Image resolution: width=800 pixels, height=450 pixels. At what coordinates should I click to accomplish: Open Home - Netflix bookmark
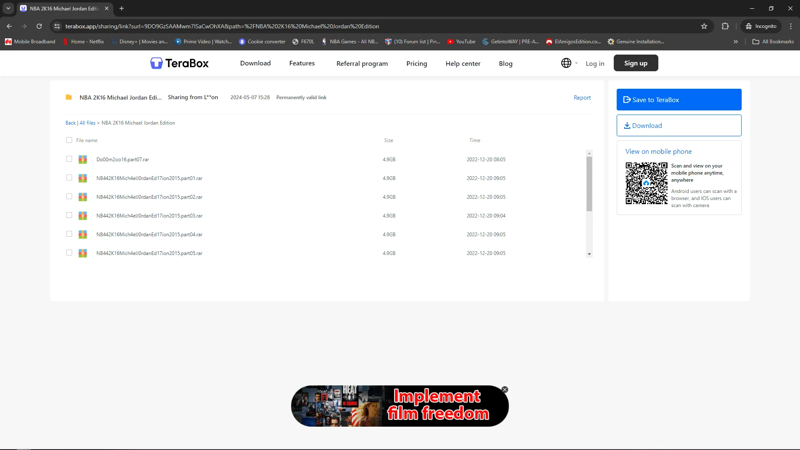pyautogui.click(x=83, y=42)
